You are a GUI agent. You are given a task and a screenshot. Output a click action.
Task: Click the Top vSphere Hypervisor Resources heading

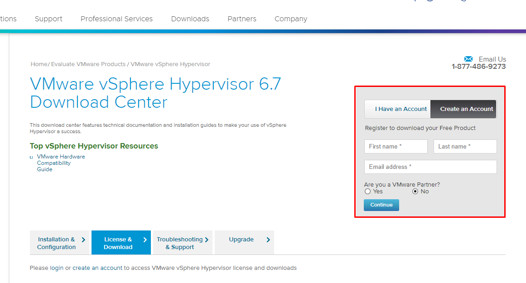tap(94, 146)
